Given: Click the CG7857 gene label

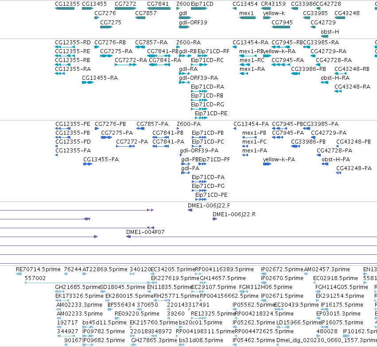Looking at the screenshot, I should coord(146,13).
